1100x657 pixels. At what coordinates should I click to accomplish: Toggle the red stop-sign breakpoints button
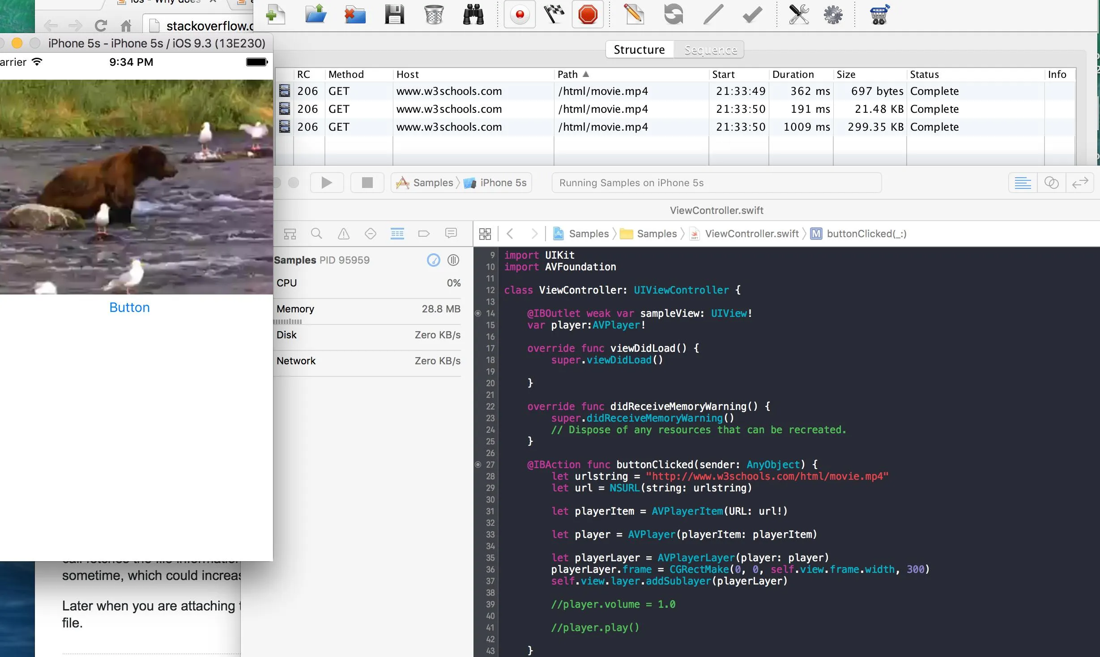click(588, 15)
